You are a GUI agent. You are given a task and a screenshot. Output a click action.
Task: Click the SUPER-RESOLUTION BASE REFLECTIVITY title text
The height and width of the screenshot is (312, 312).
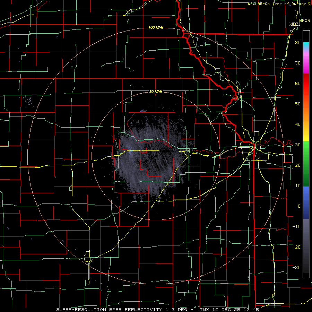109,310
